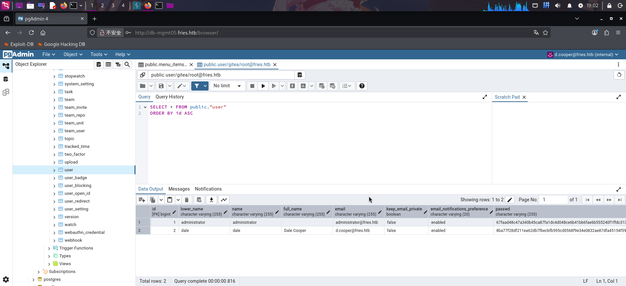The width and height of the screenshot is (626, 286).
Task: Click the delete rows trash icon
Action: pyautogui.click(x=187, y=200)
